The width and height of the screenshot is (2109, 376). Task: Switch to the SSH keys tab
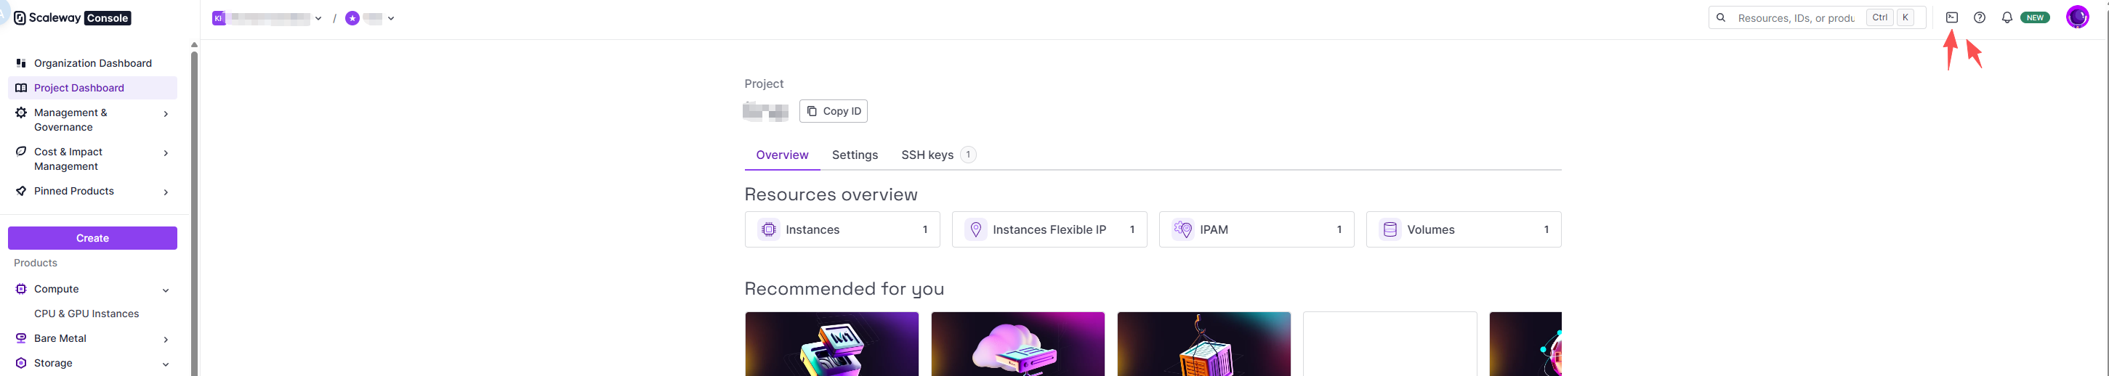938,155
